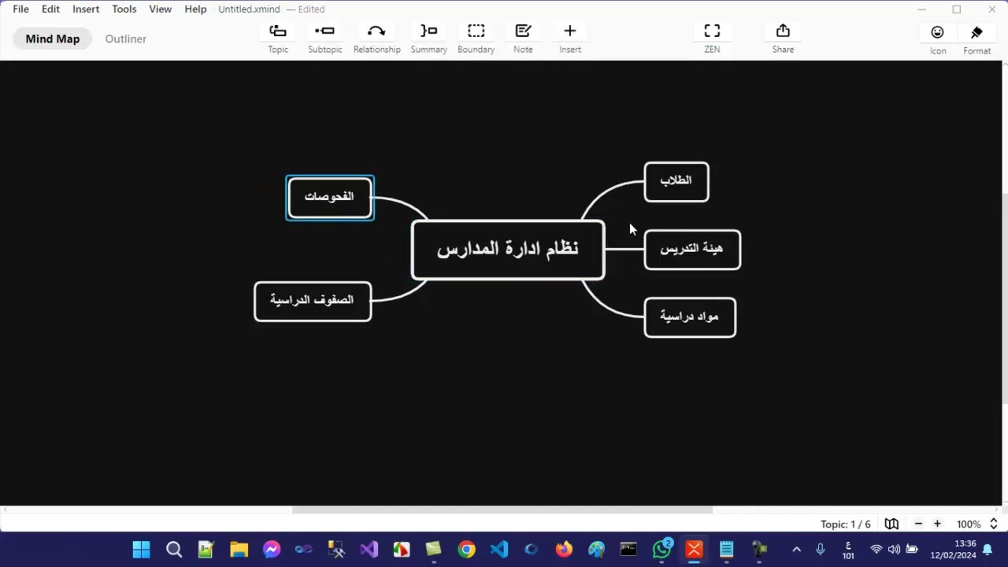Open zoom level 100% stepper
Screen dimensions: 1008x567
993,524
